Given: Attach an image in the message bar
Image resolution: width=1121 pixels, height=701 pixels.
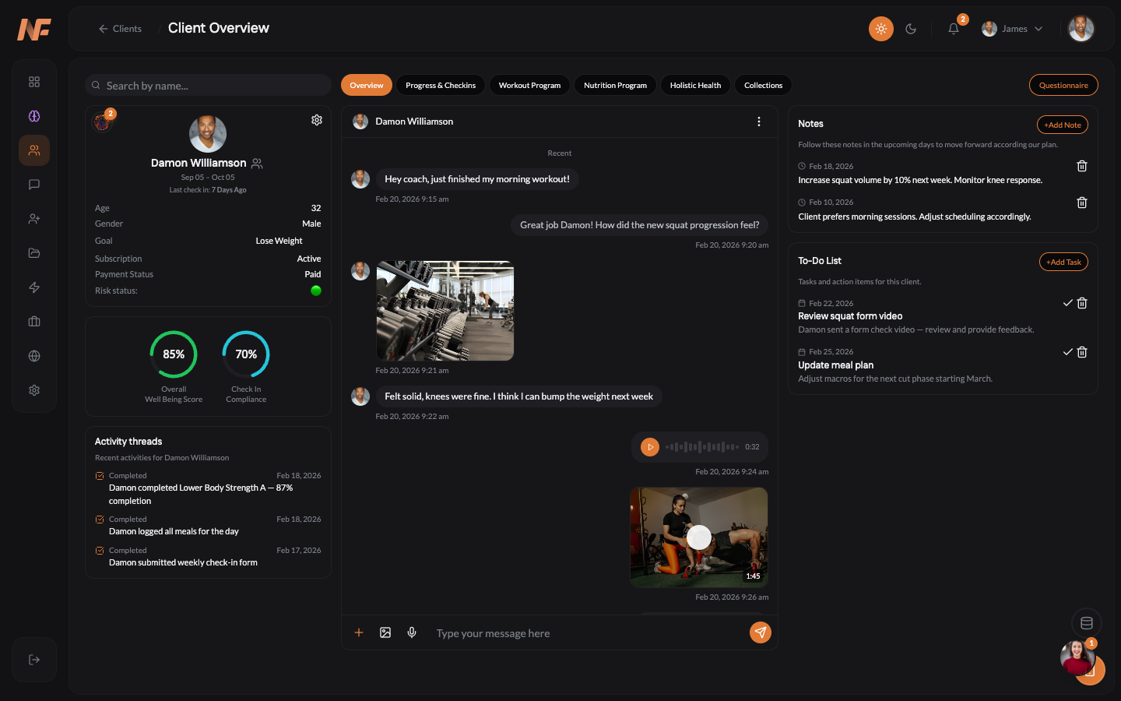Looking at the screenshot, I should [x=385, y=632].
